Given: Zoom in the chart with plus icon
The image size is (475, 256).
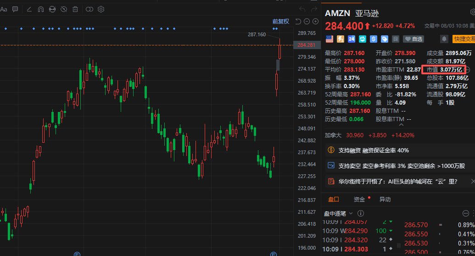Looking at the screenshot, I should tap(315, 22).
